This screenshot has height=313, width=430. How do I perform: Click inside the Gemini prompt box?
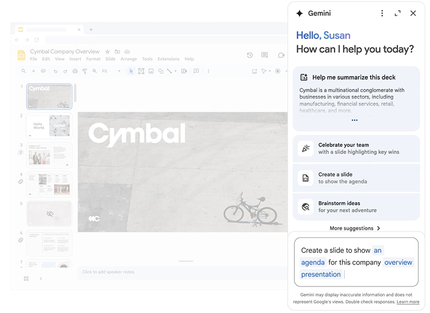356,262
